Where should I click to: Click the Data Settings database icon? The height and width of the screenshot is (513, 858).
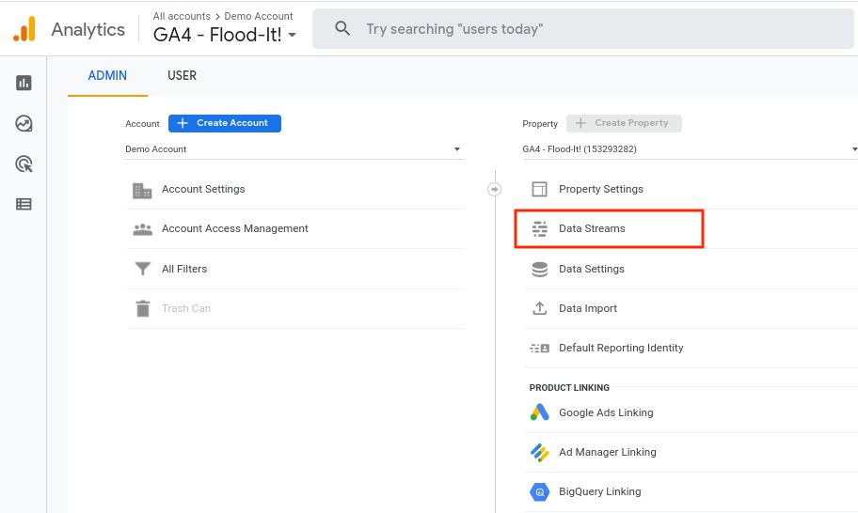click(539, 269)
